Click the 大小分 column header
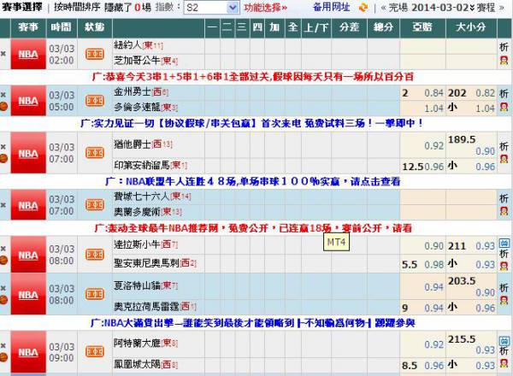The height and width of the screenshot is (376, 513). click(471, 27)
